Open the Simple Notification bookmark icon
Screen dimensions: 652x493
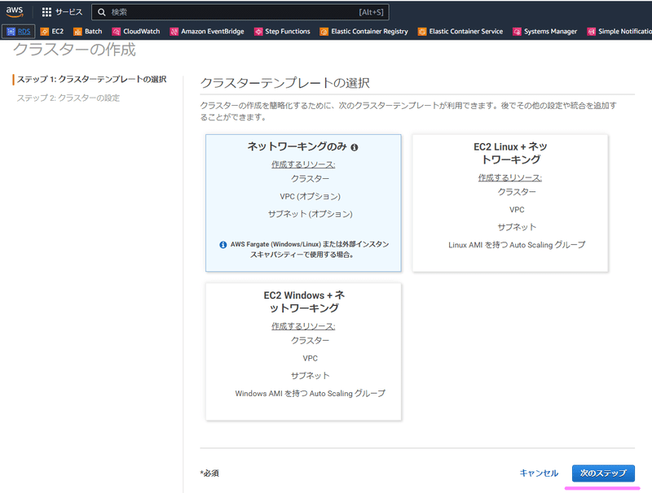592,32
